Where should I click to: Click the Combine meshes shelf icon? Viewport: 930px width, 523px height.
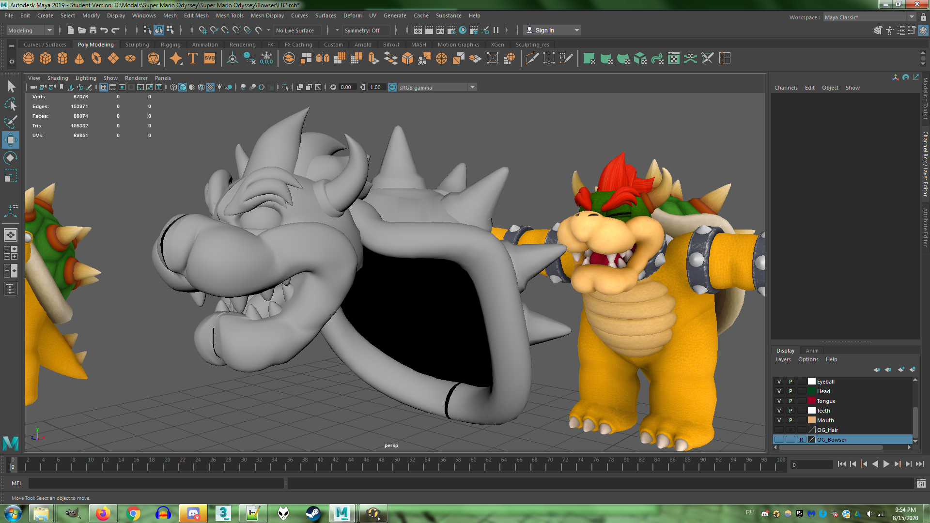[289, 59]
